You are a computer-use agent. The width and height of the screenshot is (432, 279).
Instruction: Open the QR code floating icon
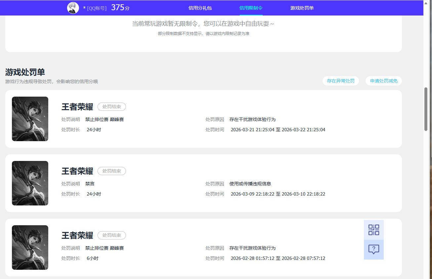point(374,230)
